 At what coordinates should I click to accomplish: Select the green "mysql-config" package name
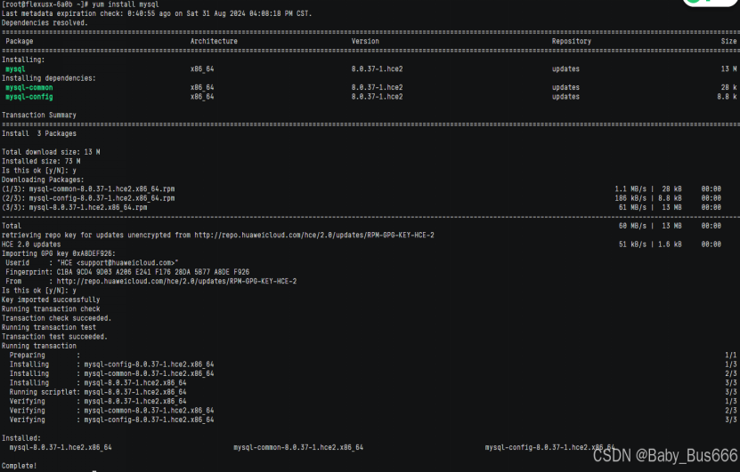[x=29, y=97]
